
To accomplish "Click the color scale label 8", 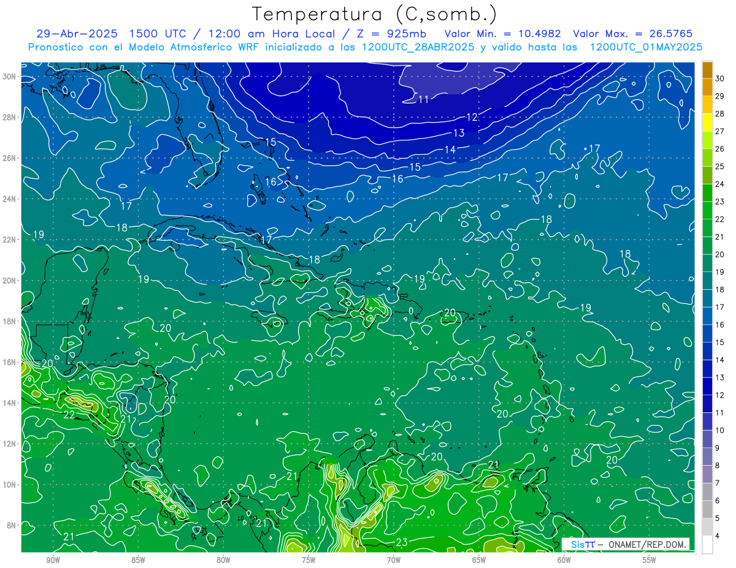I will 718,466.
